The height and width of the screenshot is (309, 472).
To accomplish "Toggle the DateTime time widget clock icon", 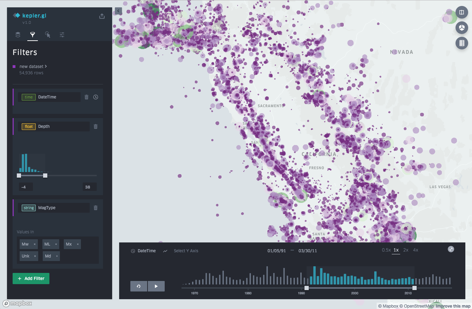I will click(x=96, y=97).
